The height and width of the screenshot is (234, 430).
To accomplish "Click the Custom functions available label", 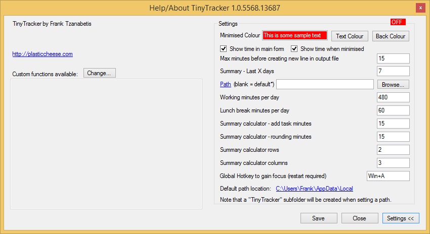I will pyautogui.click(x=45, y=74).
